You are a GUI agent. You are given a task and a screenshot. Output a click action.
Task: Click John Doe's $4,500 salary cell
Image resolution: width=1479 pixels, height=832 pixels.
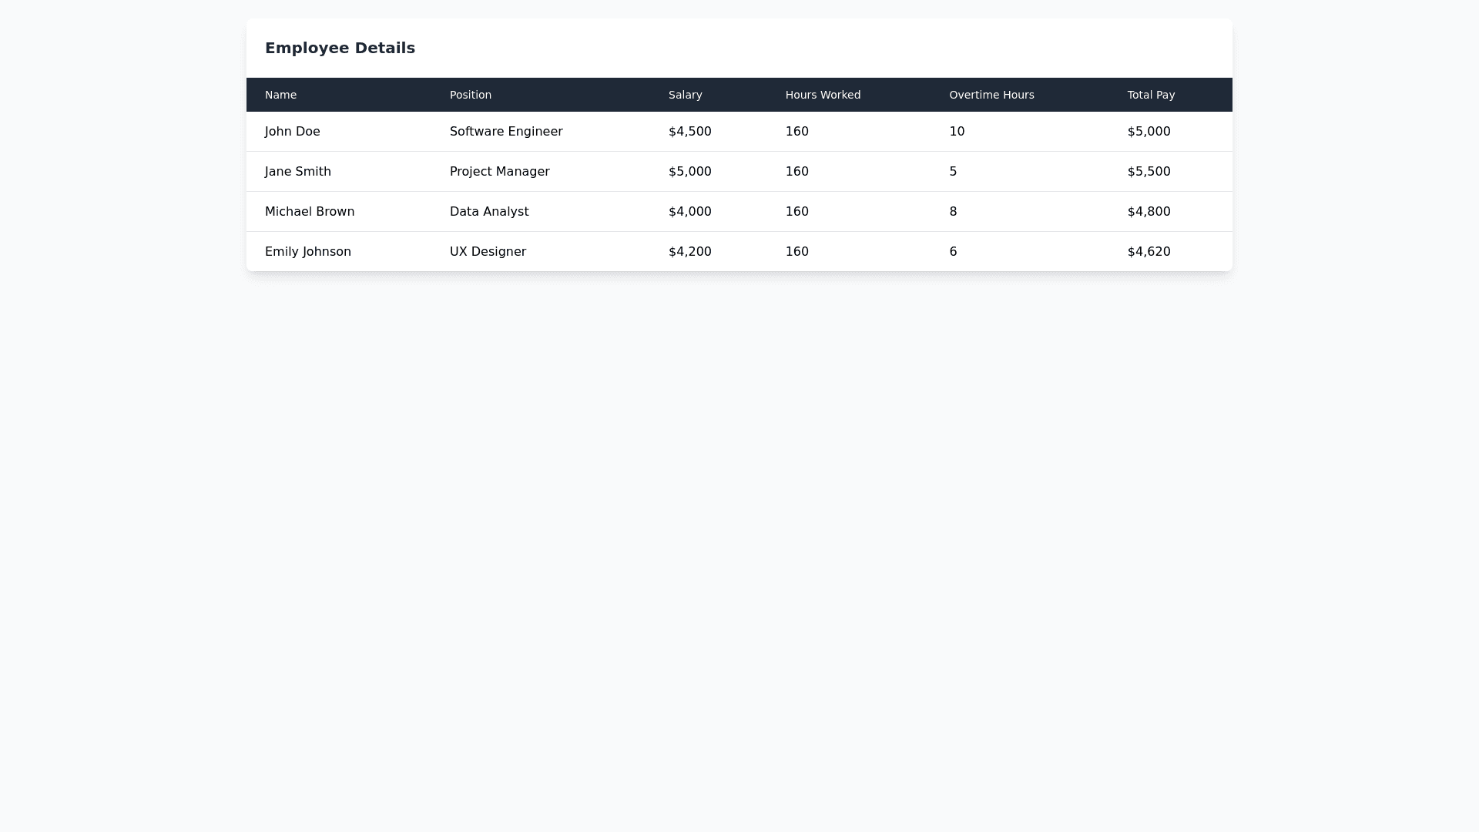[689, 132]
